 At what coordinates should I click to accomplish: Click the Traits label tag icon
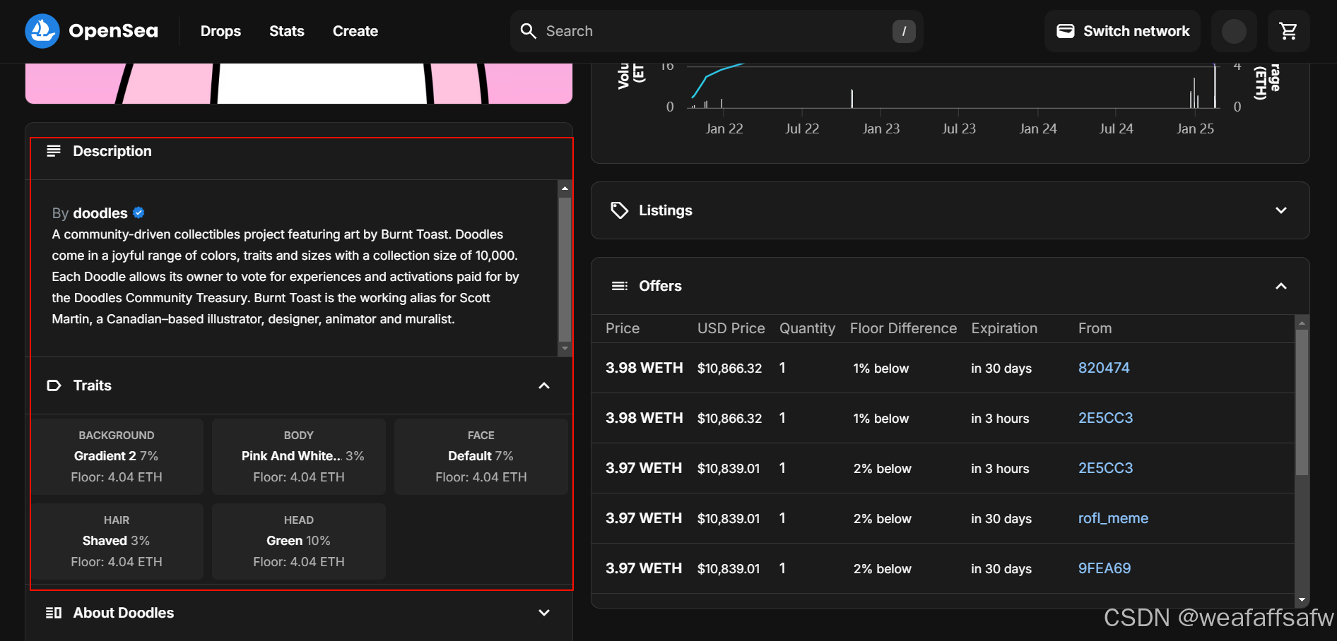click(54, 385)
